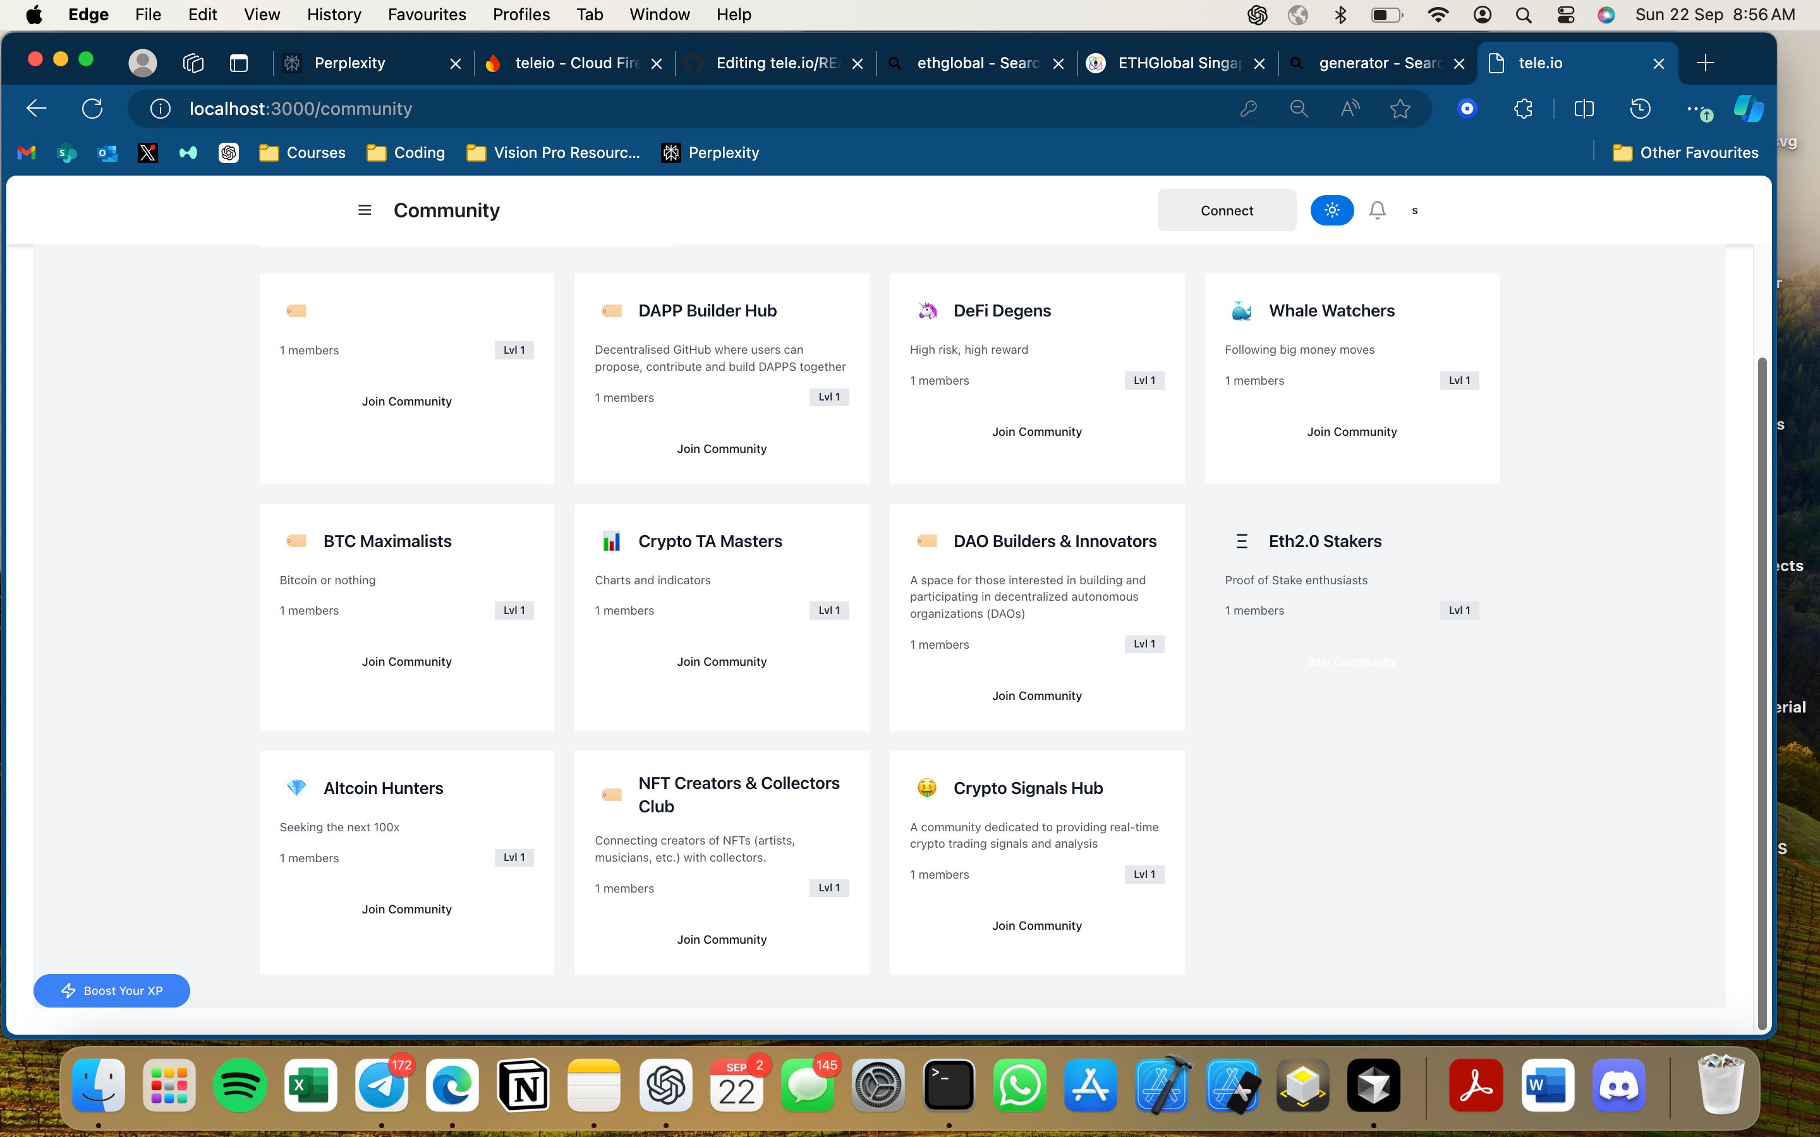Open the hamburger menu beside Community

[365, 210]
